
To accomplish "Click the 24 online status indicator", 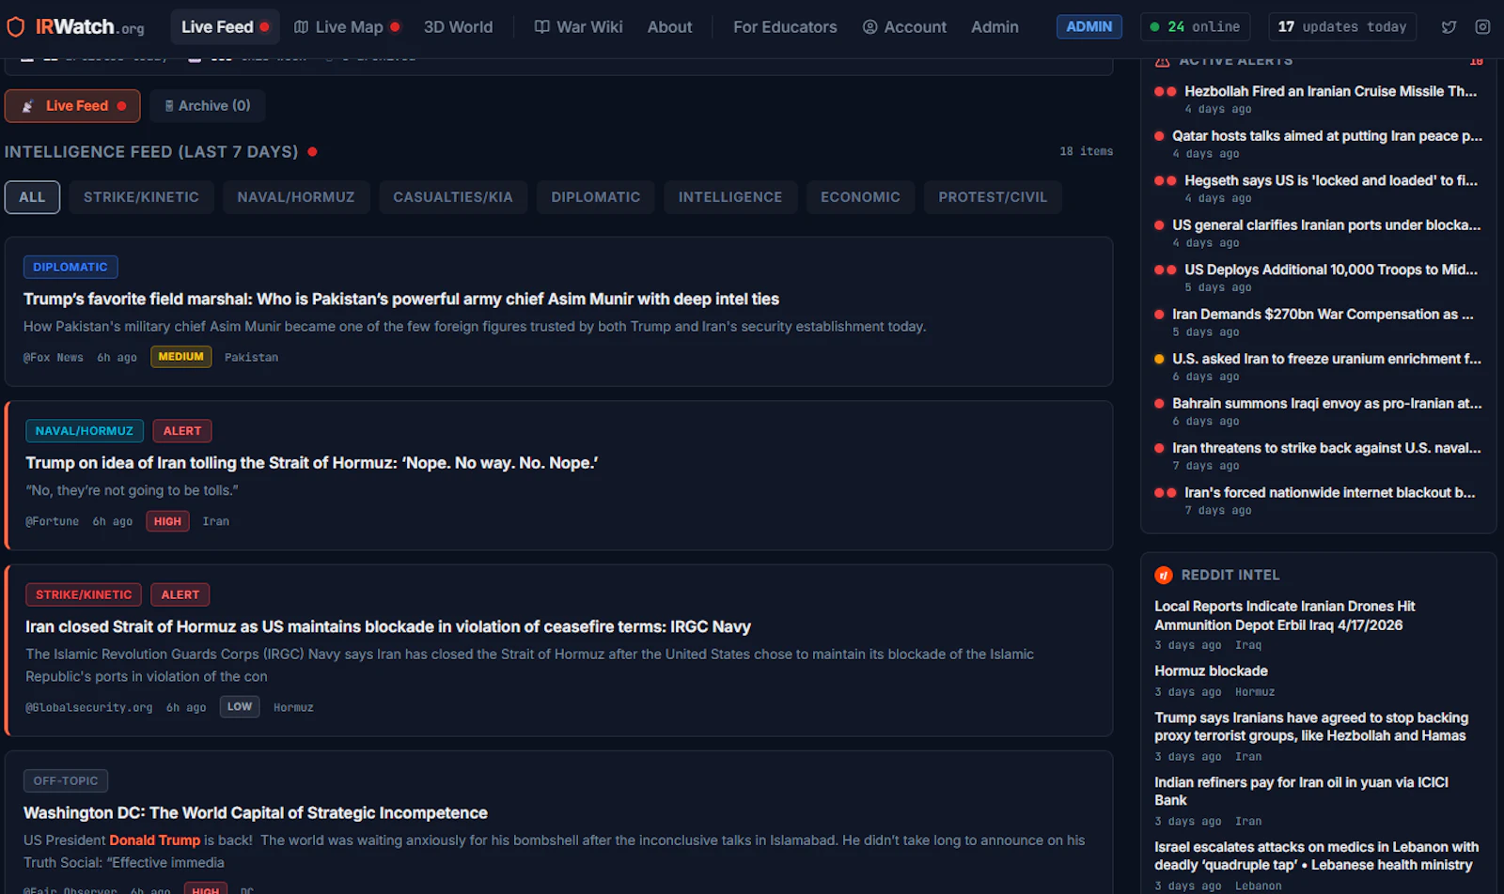I will click(1195, 26).
